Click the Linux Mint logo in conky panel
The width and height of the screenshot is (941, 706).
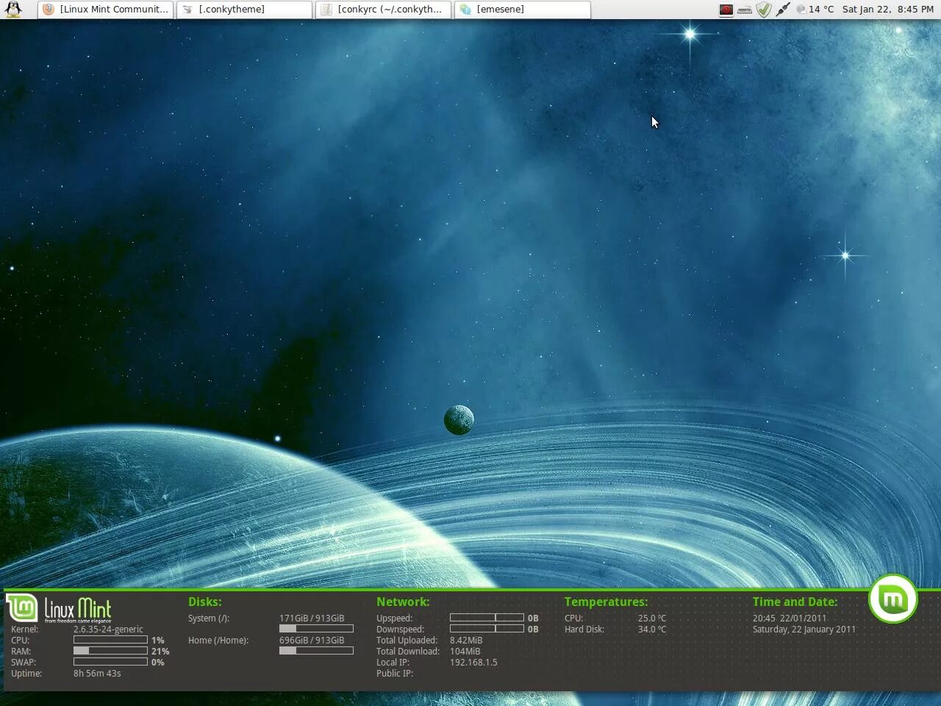click(60, 609)
